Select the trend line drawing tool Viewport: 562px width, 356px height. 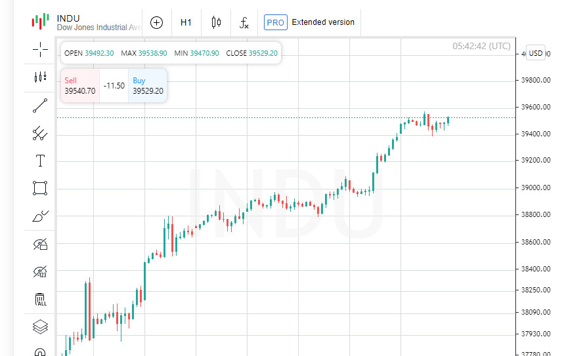point(40,106)
